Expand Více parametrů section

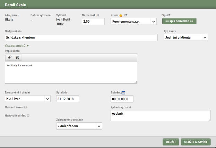[x=17, y=46]
